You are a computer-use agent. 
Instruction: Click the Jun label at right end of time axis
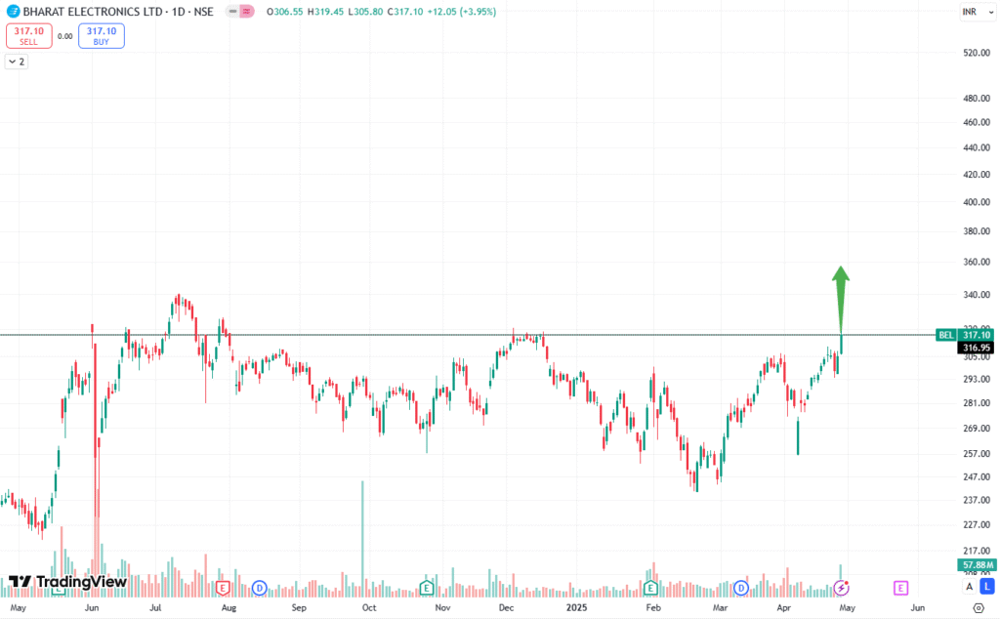pyautogui.click(x=918, y=607)
